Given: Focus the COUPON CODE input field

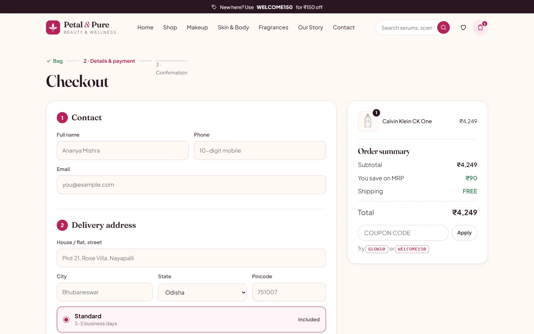Looking at the screenshot, I should pos(403,233).
